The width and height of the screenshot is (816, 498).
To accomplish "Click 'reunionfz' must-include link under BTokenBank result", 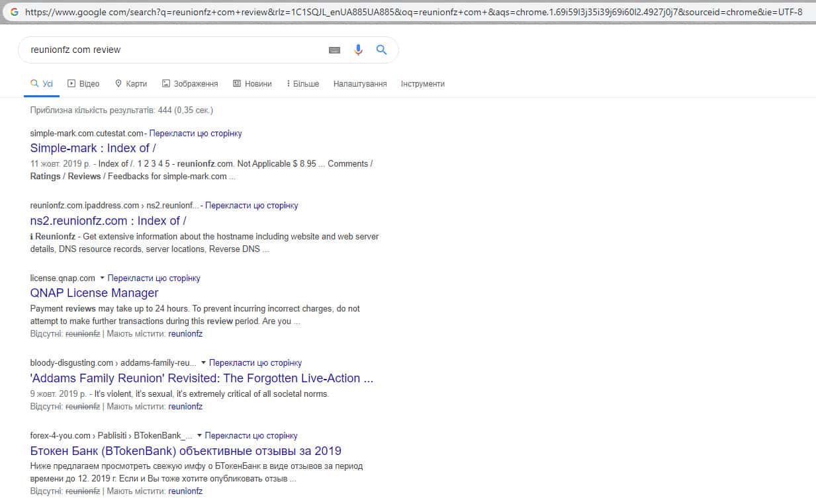I will 185,491.
